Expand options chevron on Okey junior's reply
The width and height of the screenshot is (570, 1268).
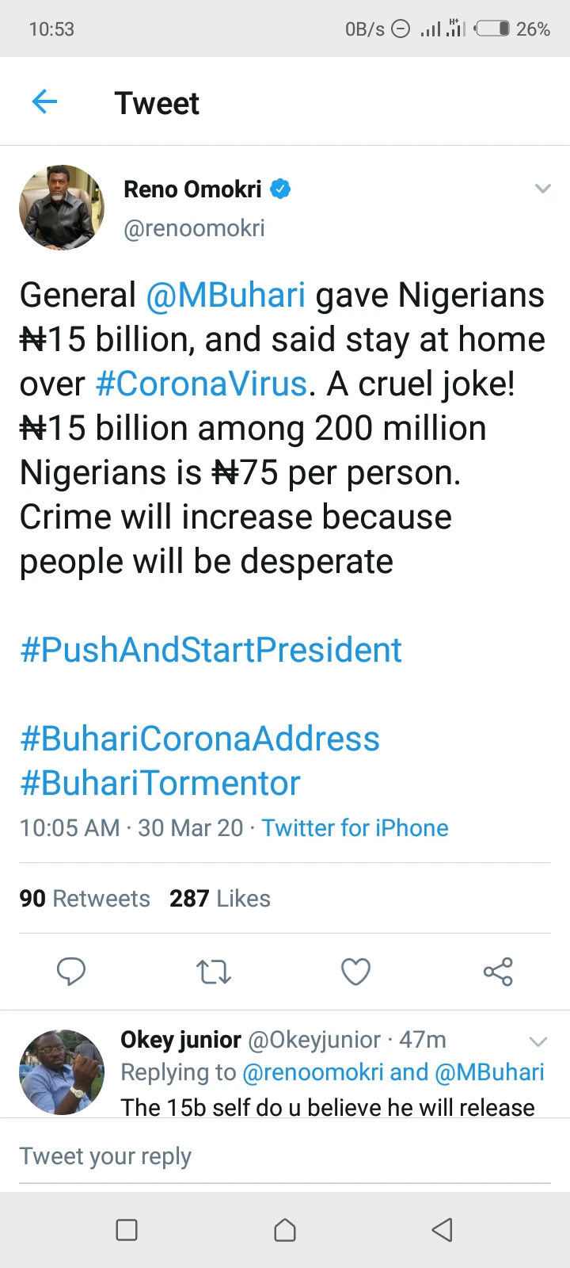click(538, 1041)
